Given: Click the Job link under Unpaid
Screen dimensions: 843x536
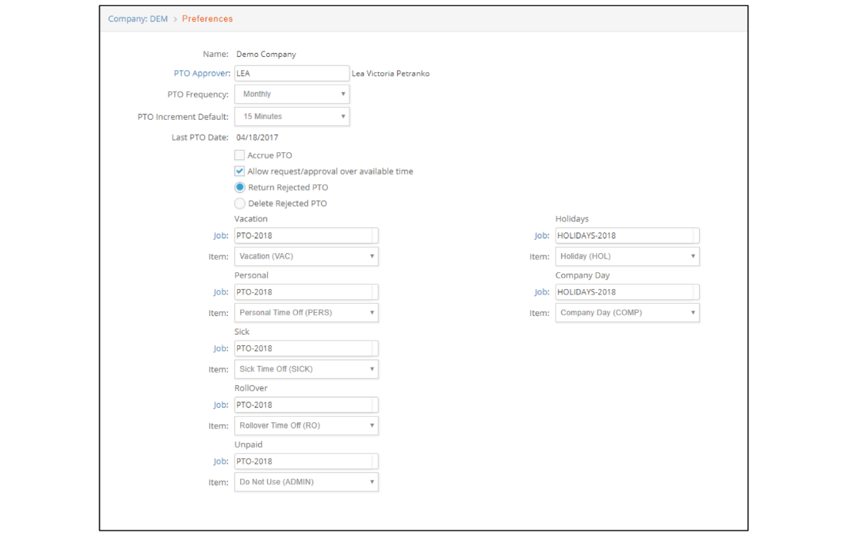Looking at the screenshot, I should point(220,461).
